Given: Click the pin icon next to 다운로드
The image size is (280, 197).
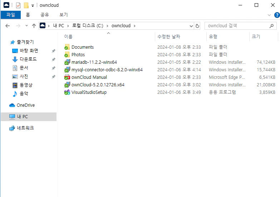Looking at the screenshot, I should [53, 59].
